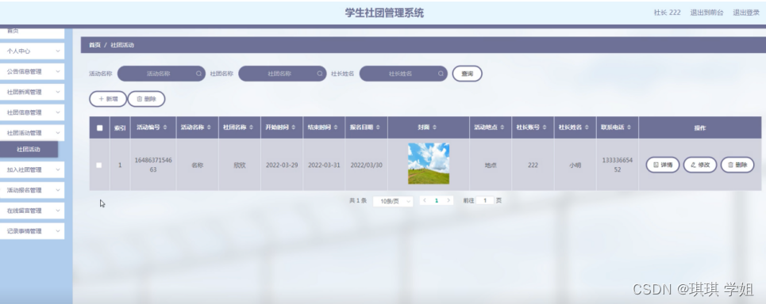The height and width of the screenshot is (304, 766).
Task: Expand 加入社团管理 sidebar menu
Action: (32, 170)
